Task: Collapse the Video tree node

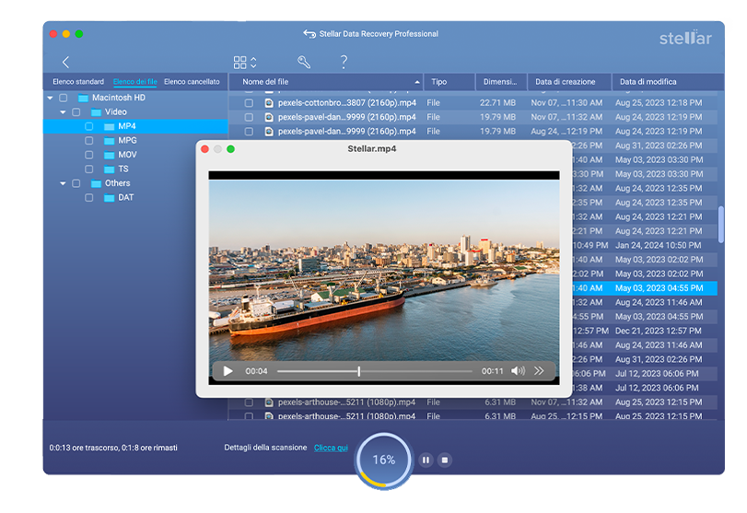Action: click(63, 112)
